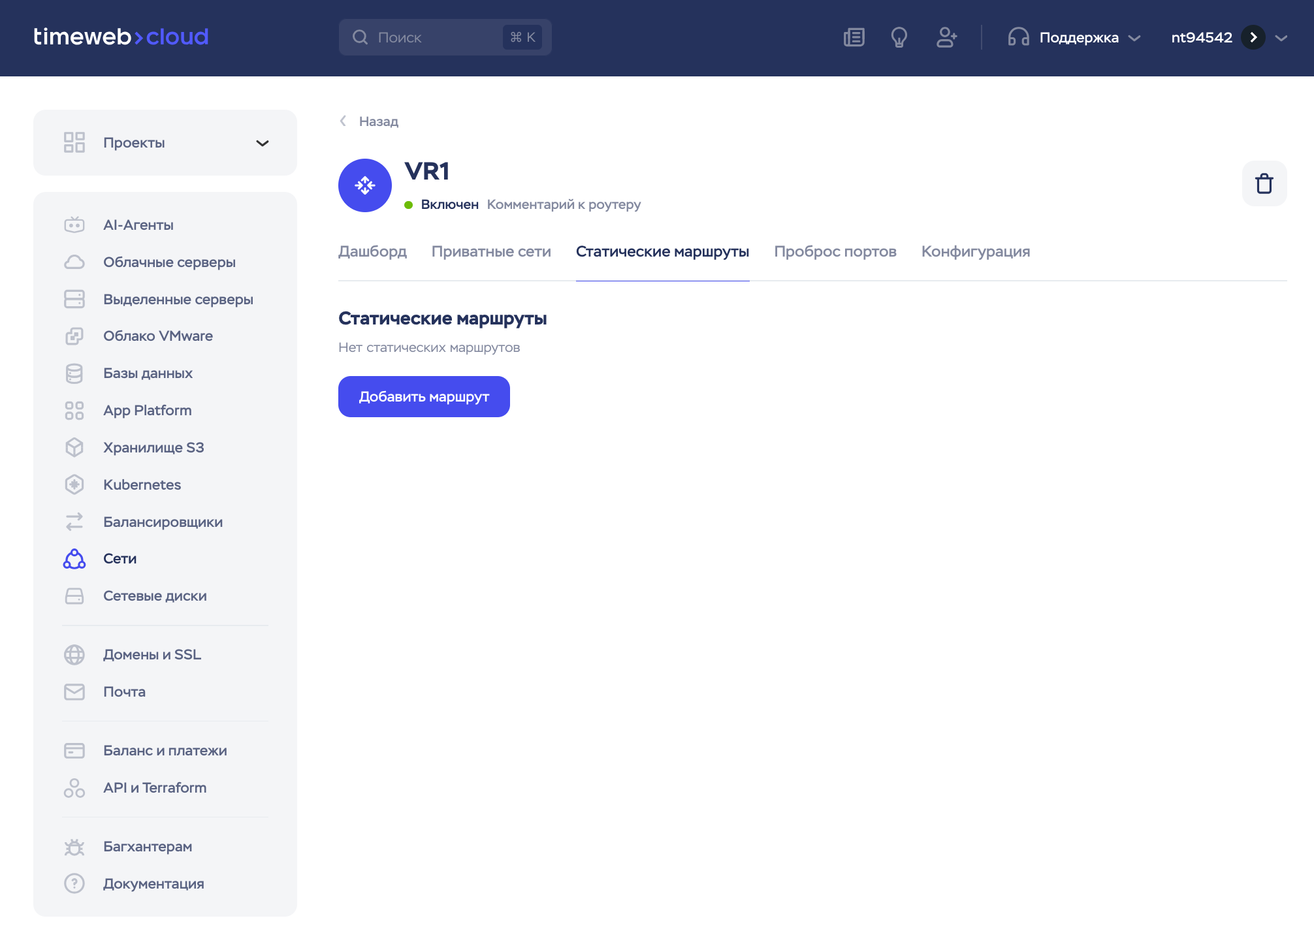Open Kubernetes section in sidebar
Image resolution: width=1314 pixels, height=948 pixels.
(142, 484)
